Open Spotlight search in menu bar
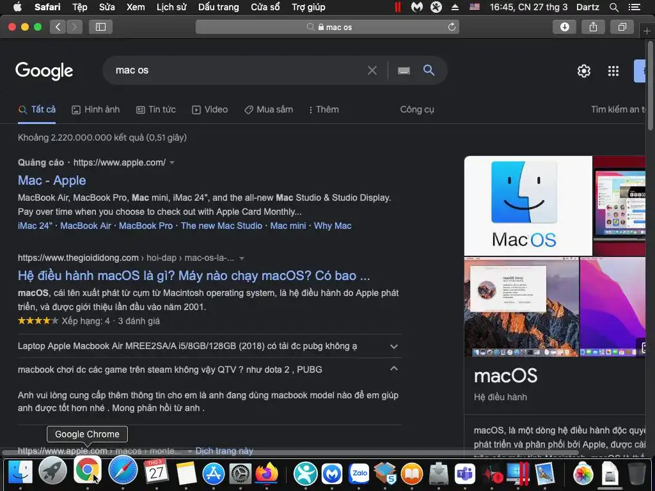The image size is (655, 491). [613, 7]
